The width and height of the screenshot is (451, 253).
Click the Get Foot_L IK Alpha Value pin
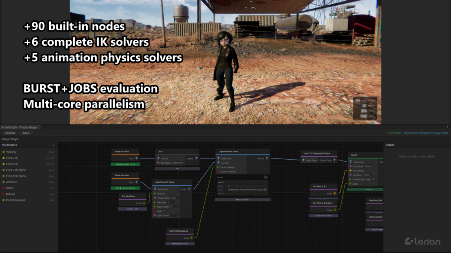coord(334,210)
